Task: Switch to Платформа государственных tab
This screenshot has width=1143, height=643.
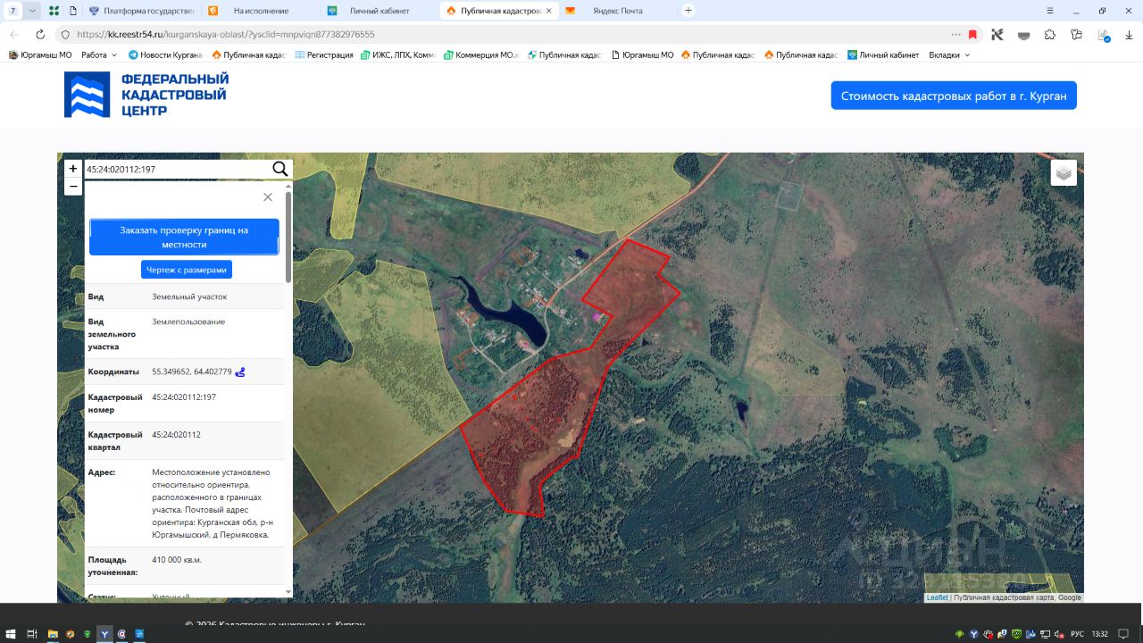Action: point(141,11)
